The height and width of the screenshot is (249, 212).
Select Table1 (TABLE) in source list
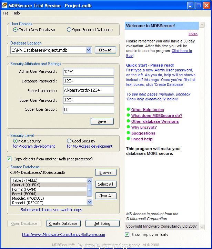coord(49,180)
